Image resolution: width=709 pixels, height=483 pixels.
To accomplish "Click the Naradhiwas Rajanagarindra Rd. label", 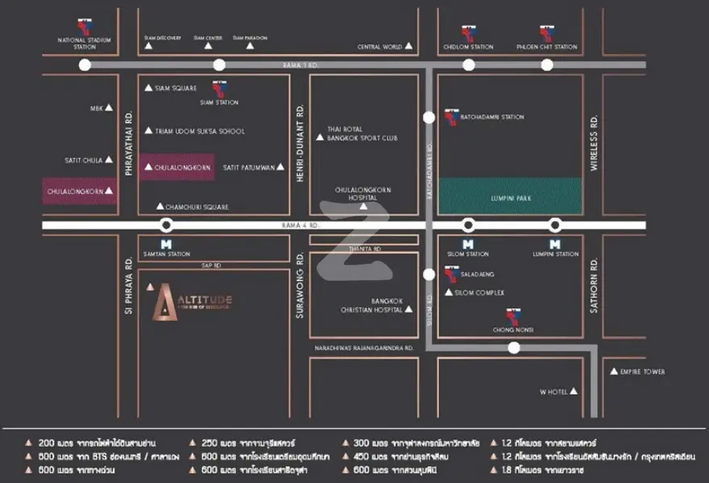I will point(364,348).
